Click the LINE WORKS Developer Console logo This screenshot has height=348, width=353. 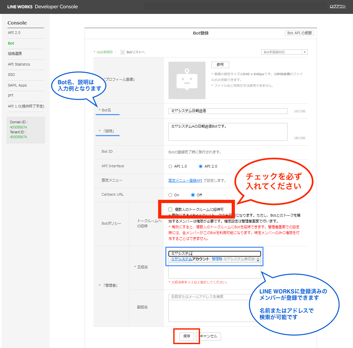43,7
